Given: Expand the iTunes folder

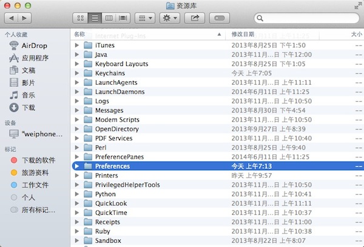Looking at the screenshot, I should (77, 45).
